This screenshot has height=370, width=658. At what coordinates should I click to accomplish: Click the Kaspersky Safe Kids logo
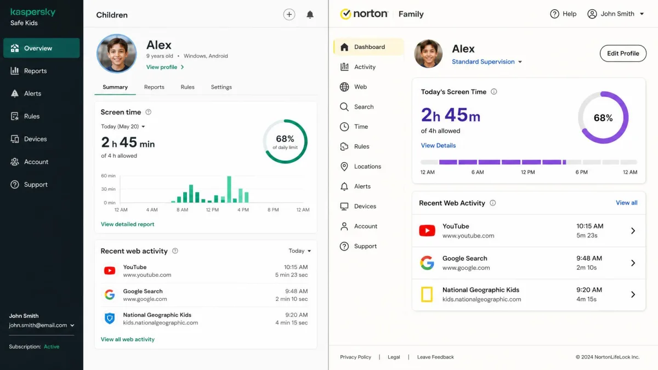32,17
